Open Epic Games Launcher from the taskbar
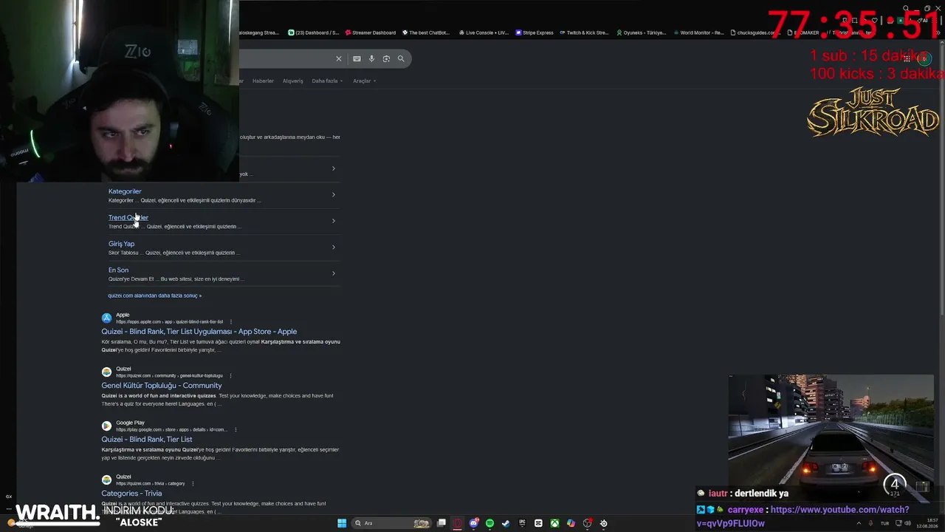 (522, 523)
